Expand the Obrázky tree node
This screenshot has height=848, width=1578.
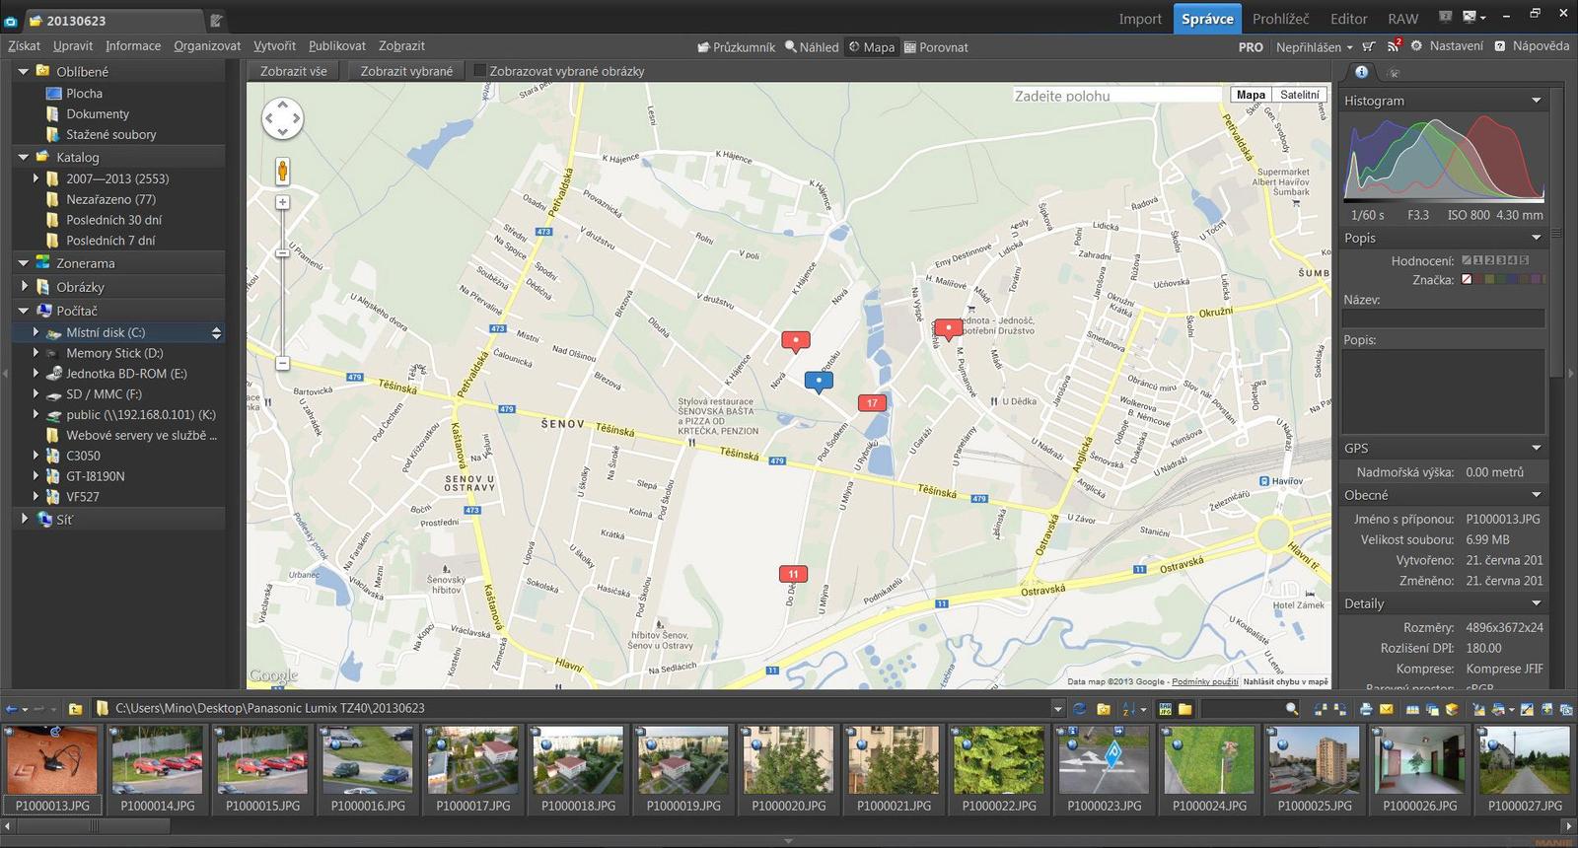tap(25, 286)
